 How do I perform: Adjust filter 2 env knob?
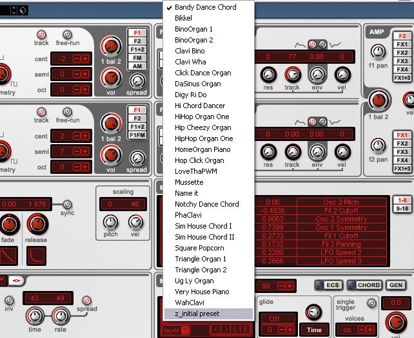(x=317, y=152)
